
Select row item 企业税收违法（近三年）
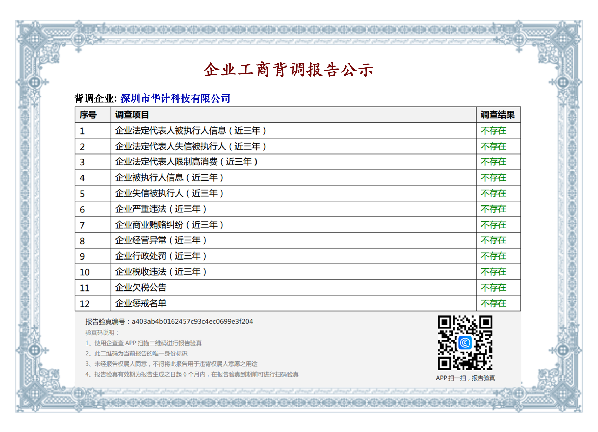point(161,272)
